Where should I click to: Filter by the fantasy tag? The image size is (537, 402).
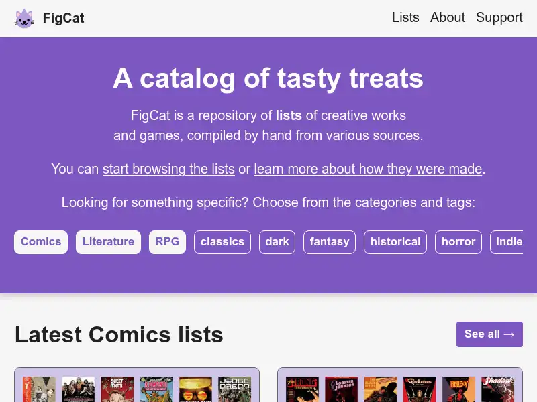click(x=329, y=242)
